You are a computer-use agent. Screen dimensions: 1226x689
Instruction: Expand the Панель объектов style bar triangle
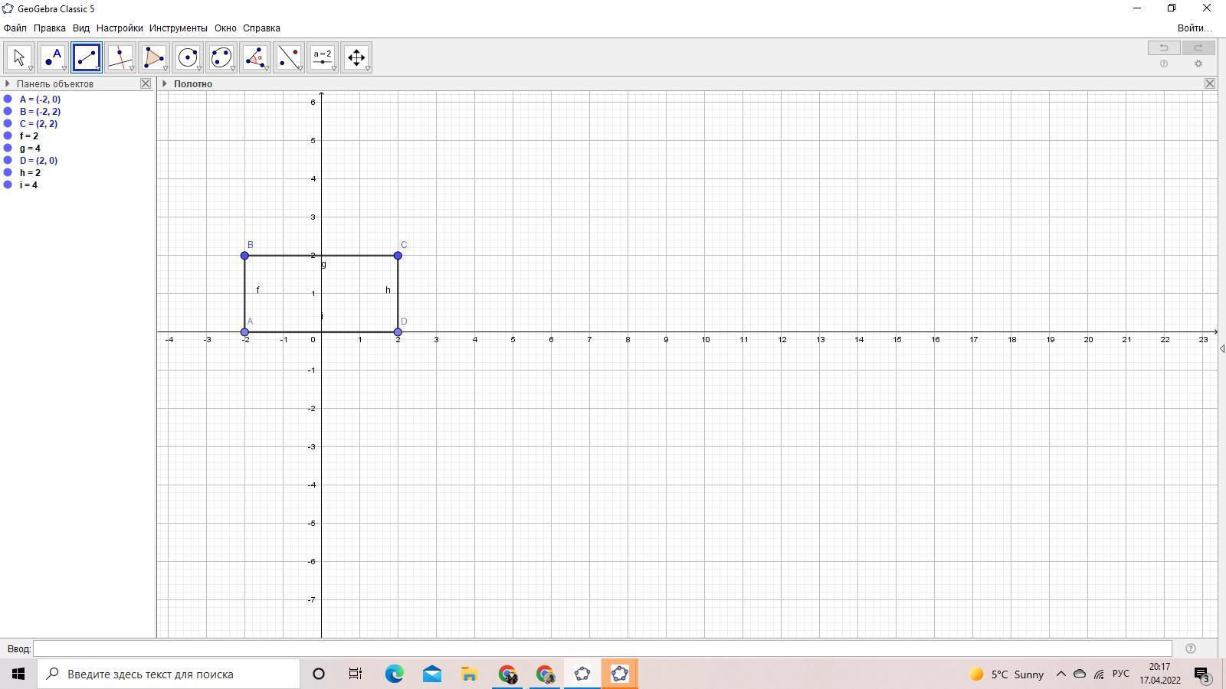(7, 83)
